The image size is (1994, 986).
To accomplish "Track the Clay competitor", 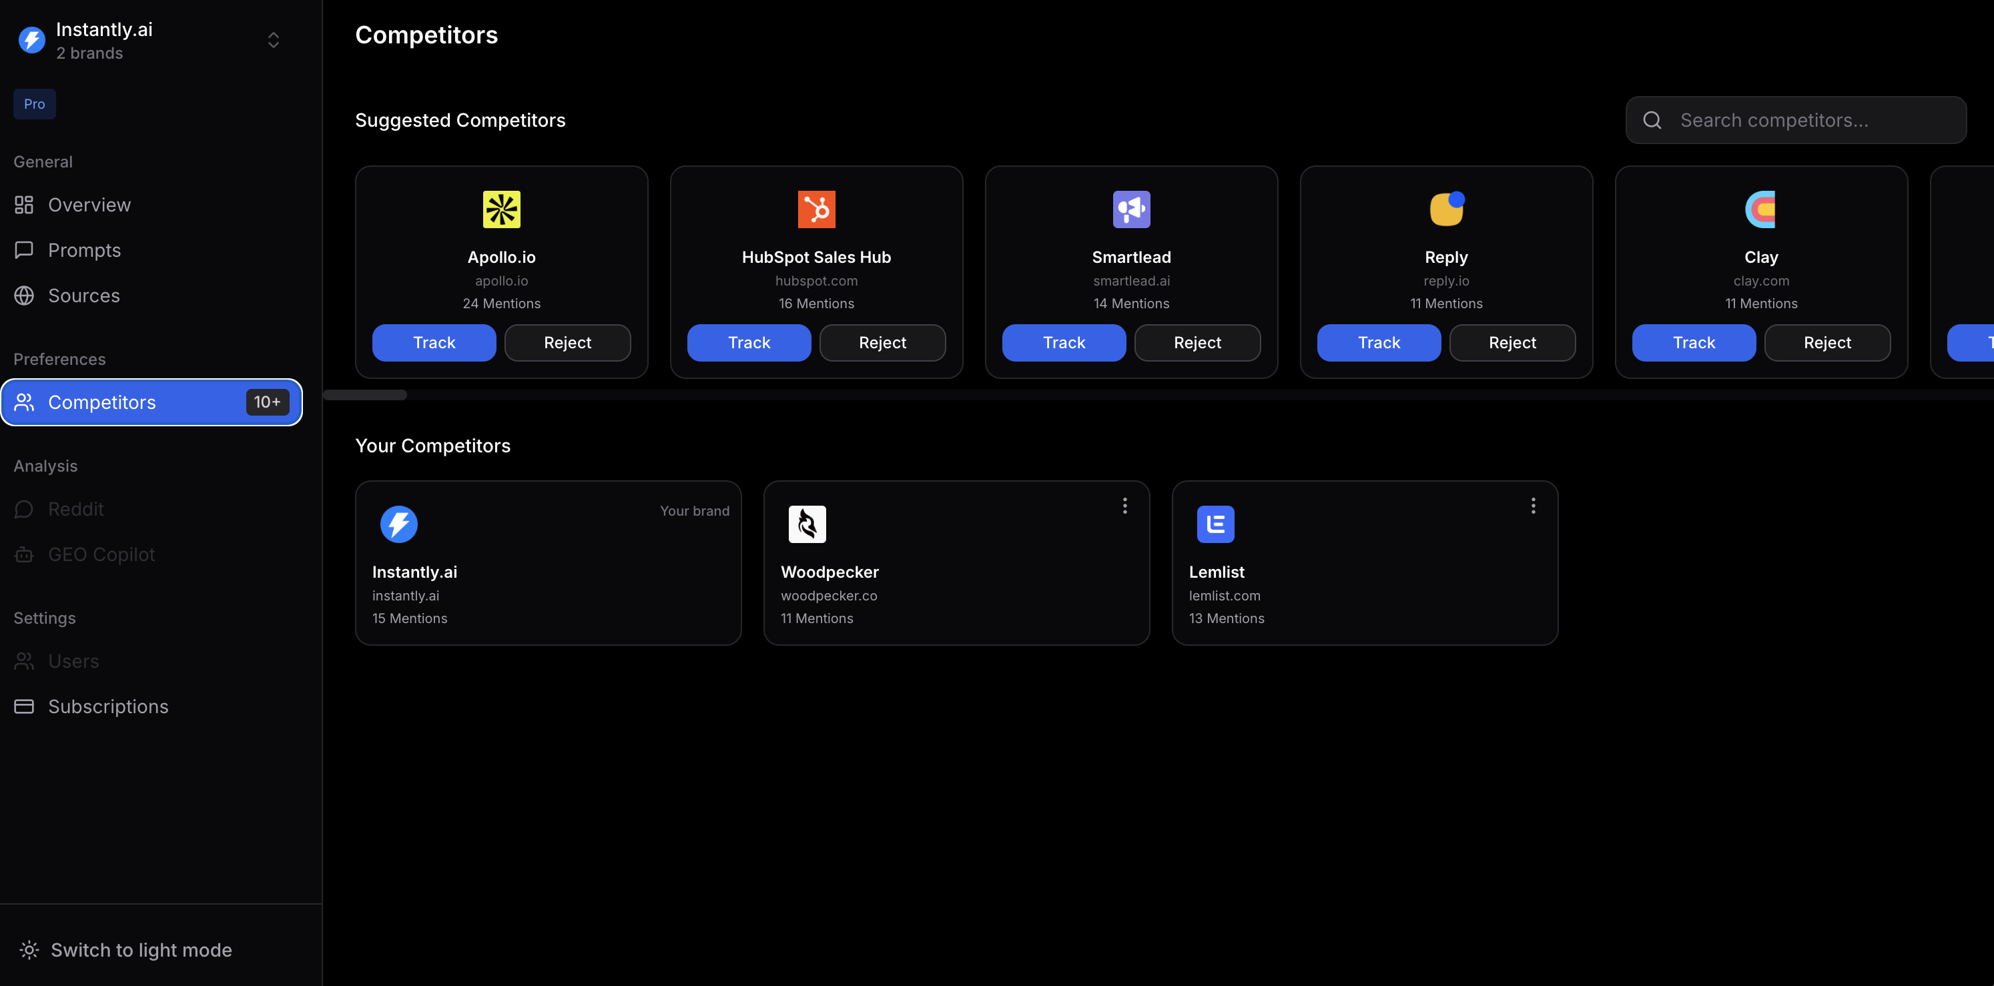I will 1694,343.
